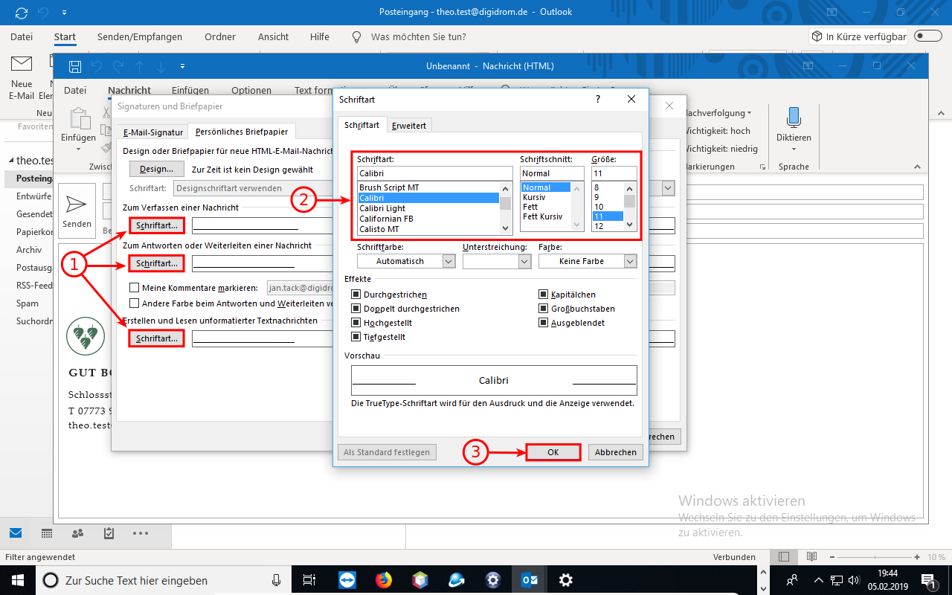Screen dimensions: 952x595
Task: Switch to the E-Mail-Signatur tab
Action: pyautogui.click(x=153, y=132)
